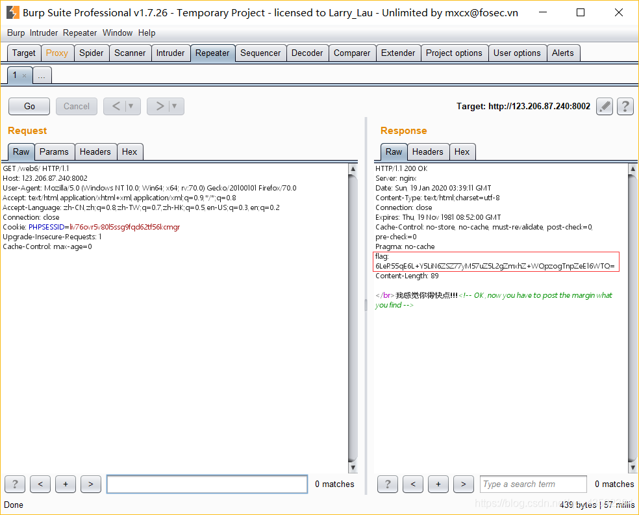Click response scrollbar down arrow

click(633, 468)
